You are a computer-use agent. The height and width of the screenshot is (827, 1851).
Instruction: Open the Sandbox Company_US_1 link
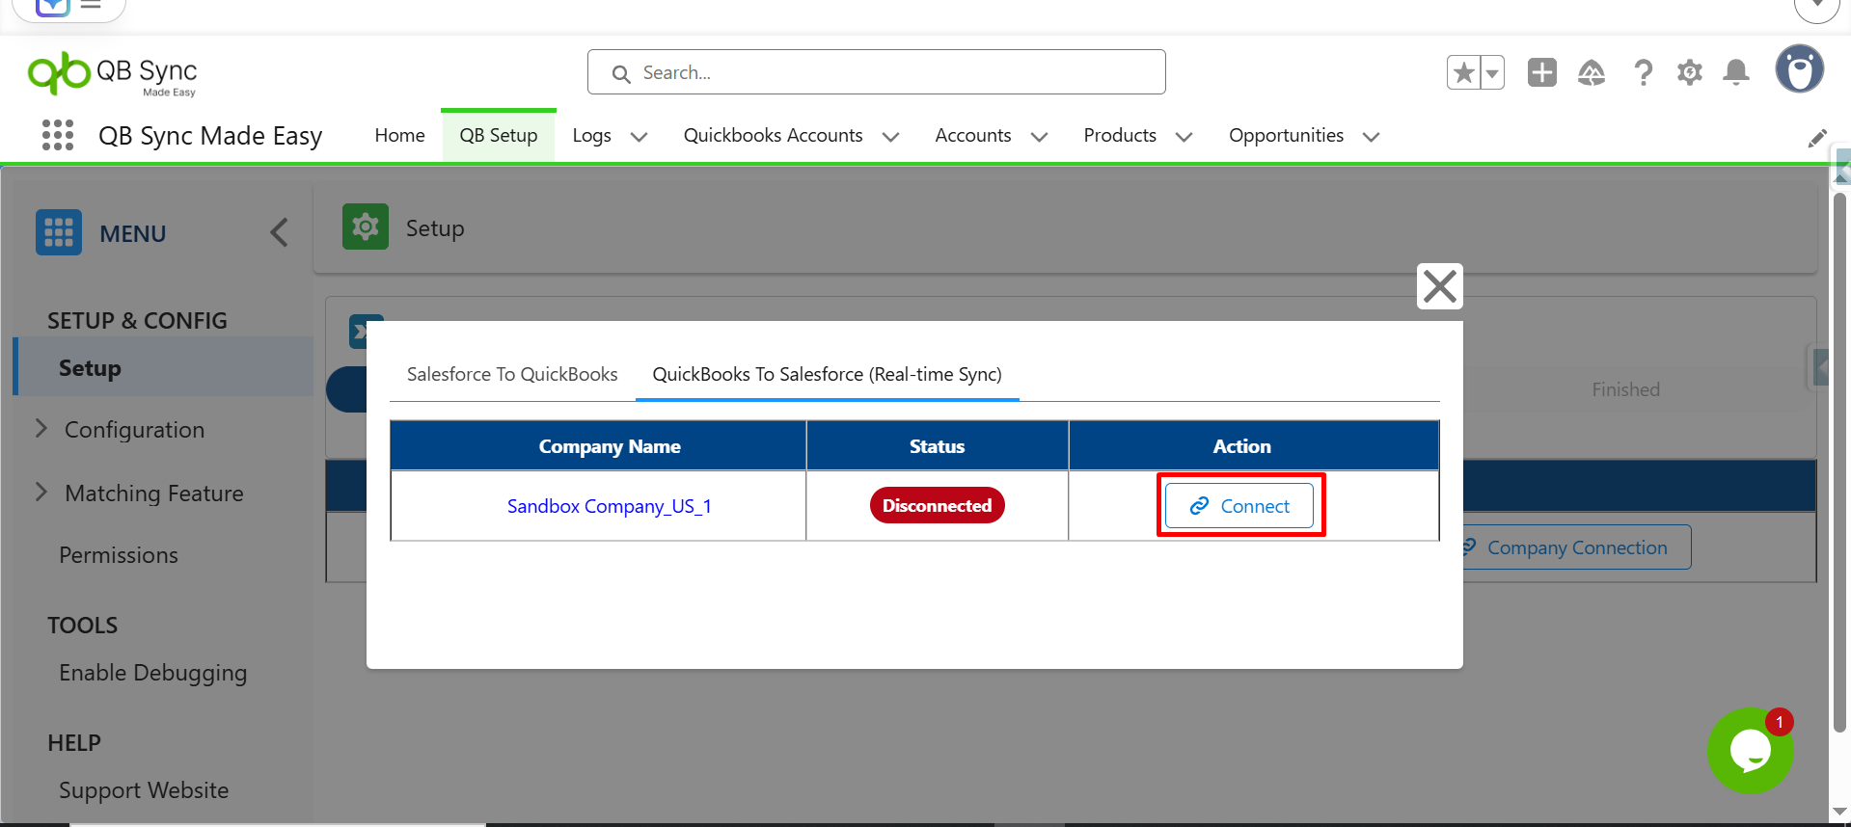click(x=610, y=506)
